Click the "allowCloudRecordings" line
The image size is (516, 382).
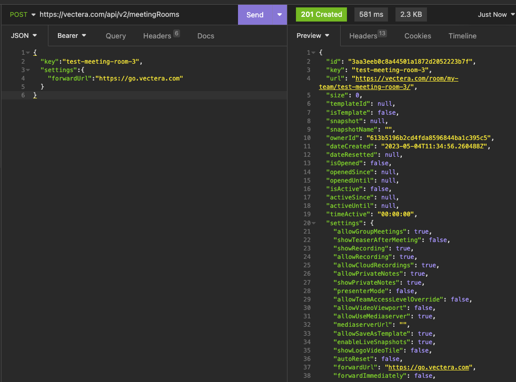pyautogui.click(x=386, y=265)
